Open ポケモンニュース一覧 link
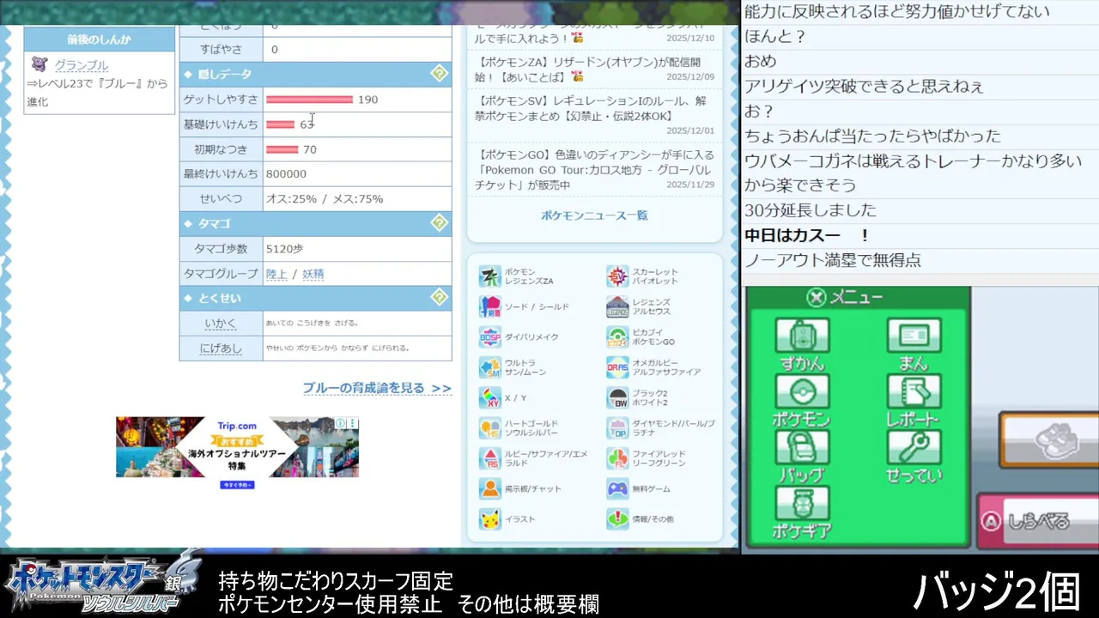Image resolution: width=1099 pixels, height=618 pixels. (x=594, y=215)
